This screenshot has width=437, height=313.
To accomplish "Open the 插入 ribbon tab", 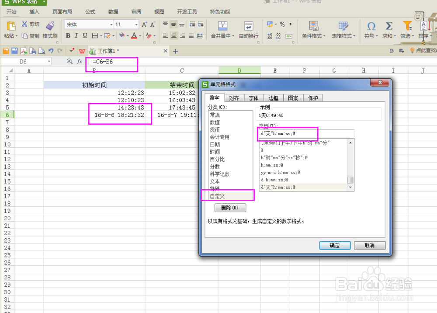I will point(34,12).
